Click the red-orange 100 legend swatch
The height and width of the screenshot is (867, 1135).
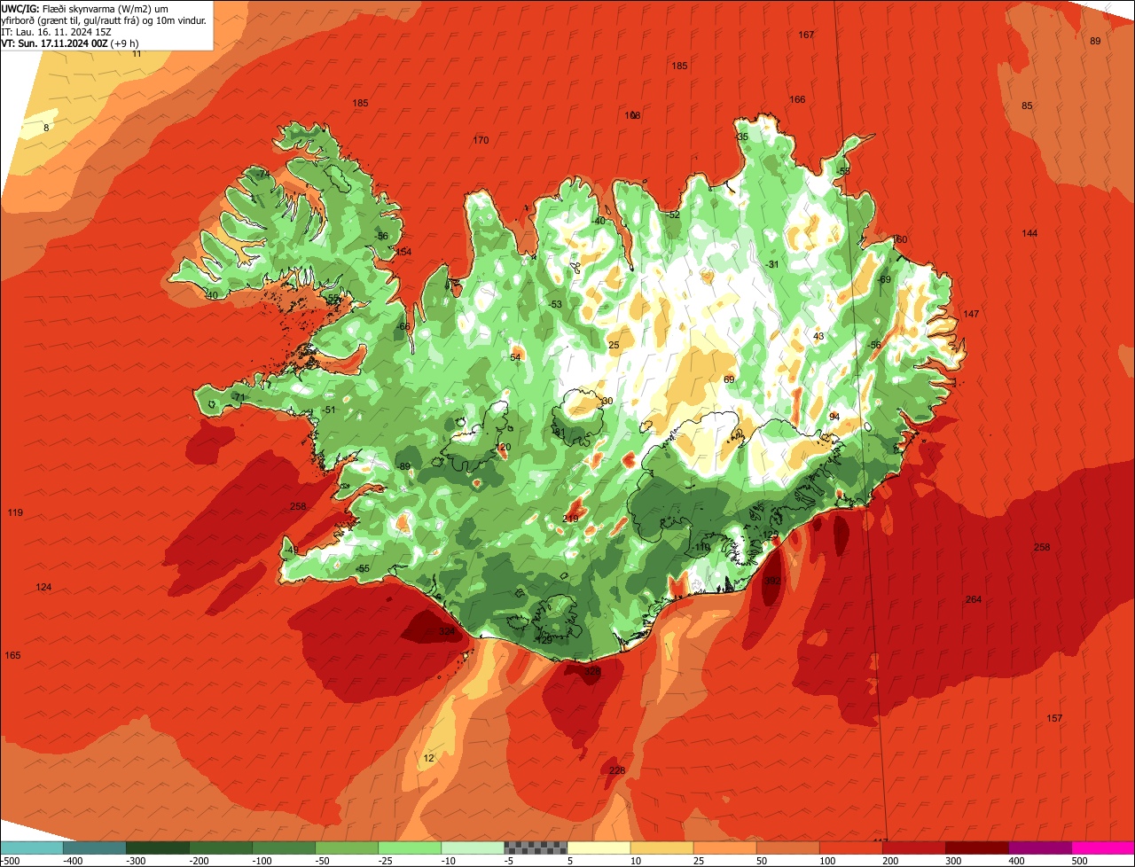click(851, 847)
